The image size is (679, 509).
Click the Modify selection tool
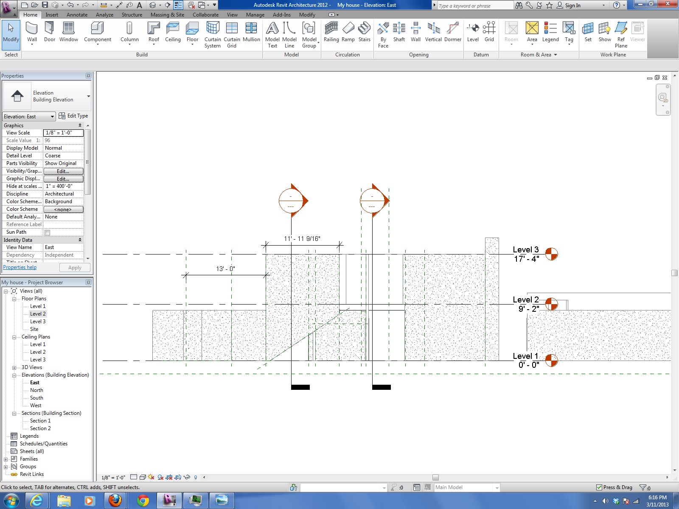pyautogui.click(x=11, y=35)
